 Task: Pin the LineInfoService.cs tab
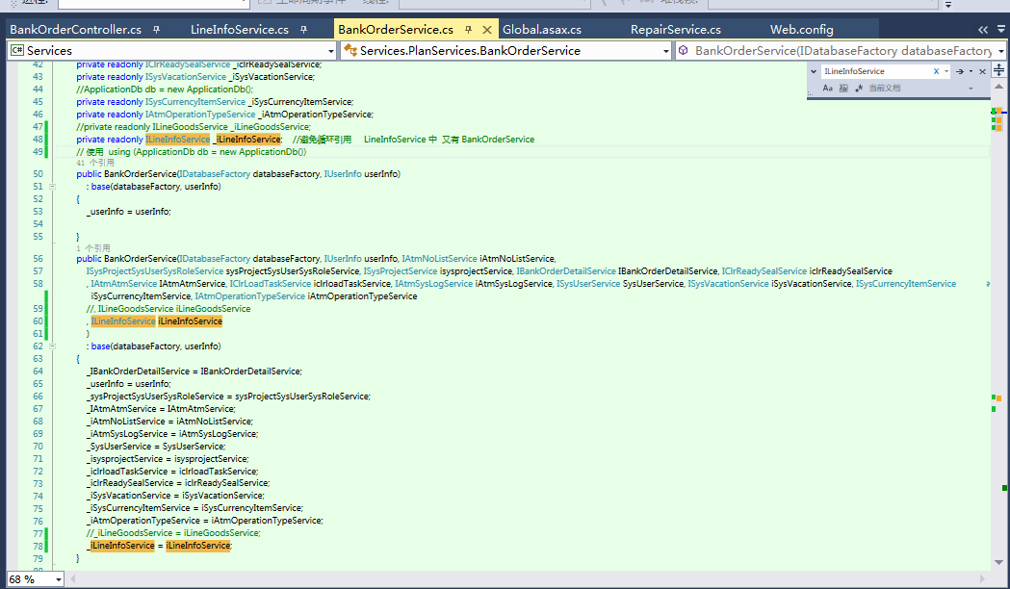(x=303, y=30)
